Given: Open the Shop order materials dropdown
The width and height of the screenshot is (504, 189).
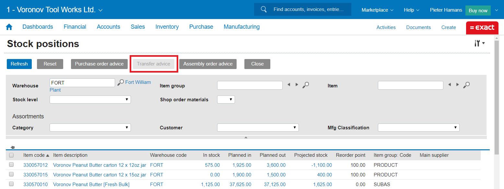Looking at the screenshot, I should [226, 100].
